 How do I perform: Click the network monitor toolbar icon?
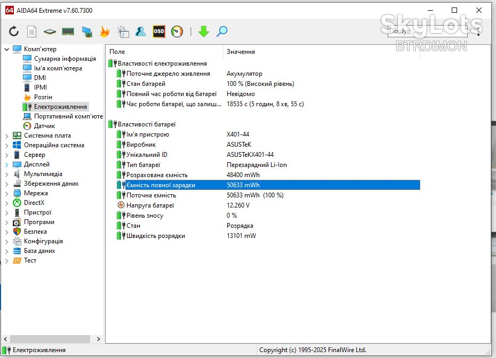click(x=87, y=31)
